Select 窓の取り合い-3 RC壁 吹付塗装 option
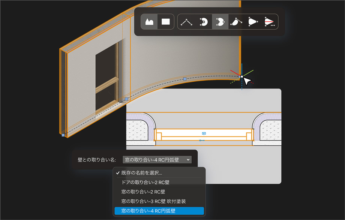Viewport: 345px width, 220px height. click(159, 201)
